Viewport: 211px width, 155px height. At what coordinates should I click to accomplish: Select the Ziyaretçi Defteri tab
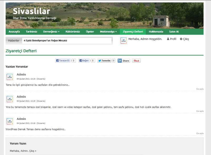click(133, 32)
